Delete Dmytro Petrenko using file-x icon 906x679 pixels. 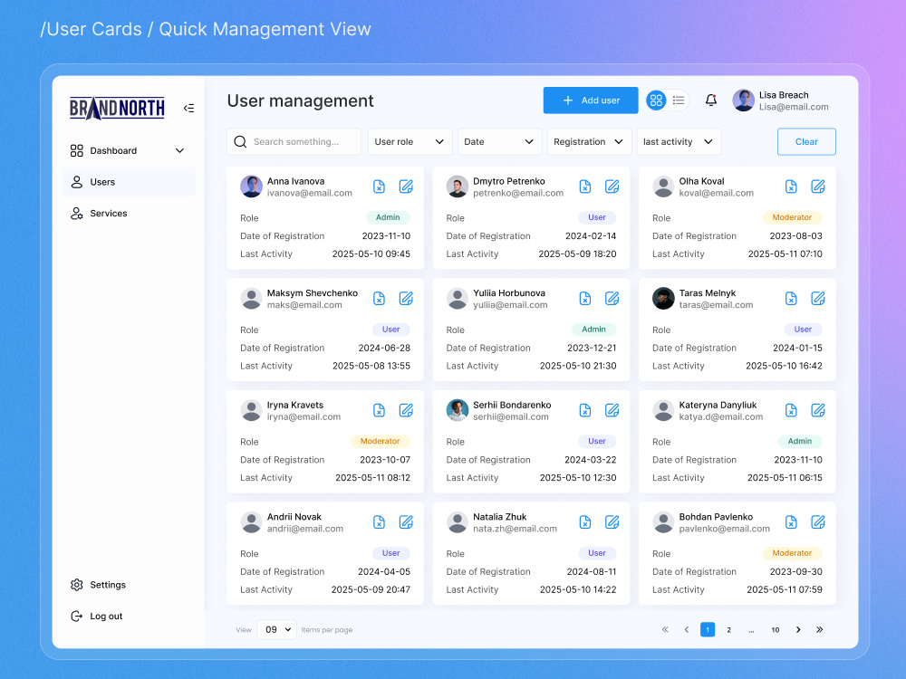tap(585, 186)
